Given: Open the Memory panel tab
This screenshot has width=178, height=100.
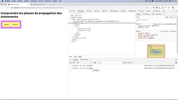Looking at the screenshot, I should 123,11.
